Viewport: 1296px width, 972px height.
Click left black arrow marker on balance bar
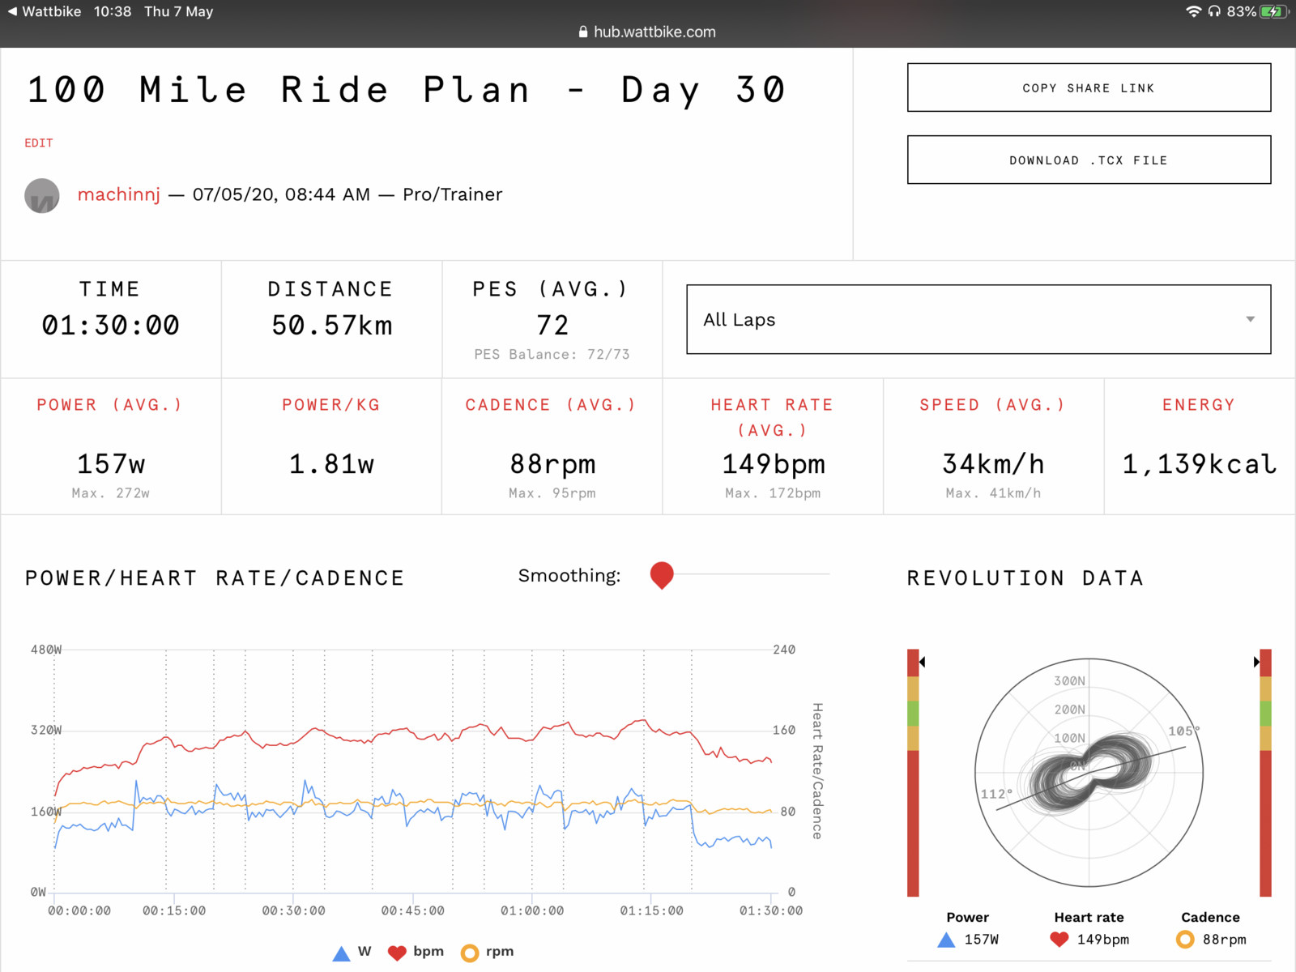(x=923, y=662)
